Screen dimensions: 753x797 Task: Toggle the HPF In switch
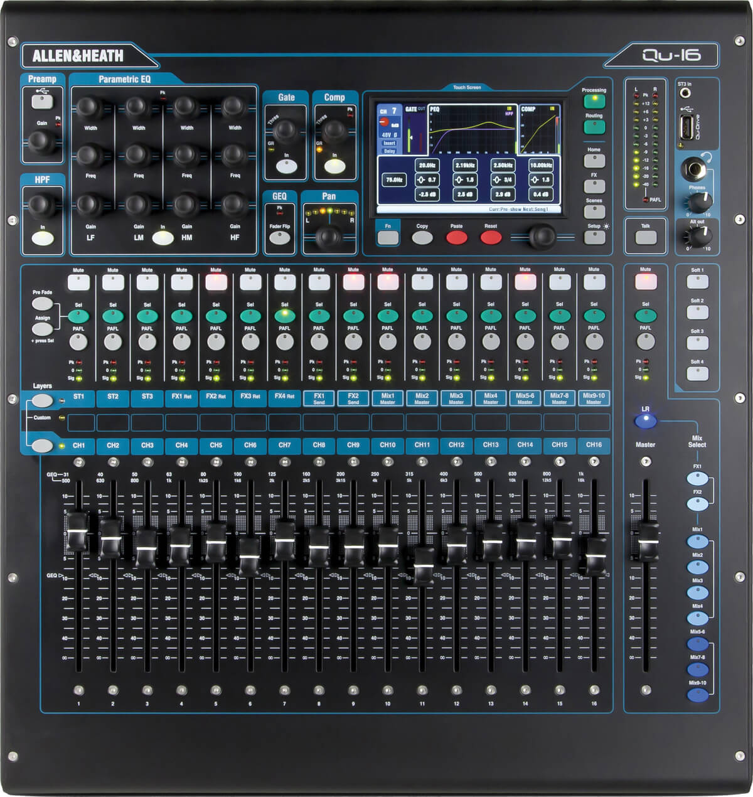point(42,238)
